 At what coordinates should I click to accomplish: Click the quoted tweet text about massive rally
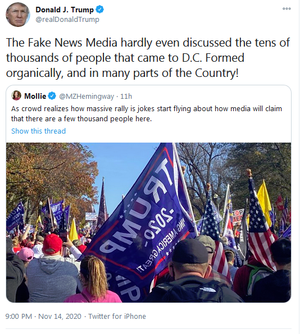pos(147,114)
